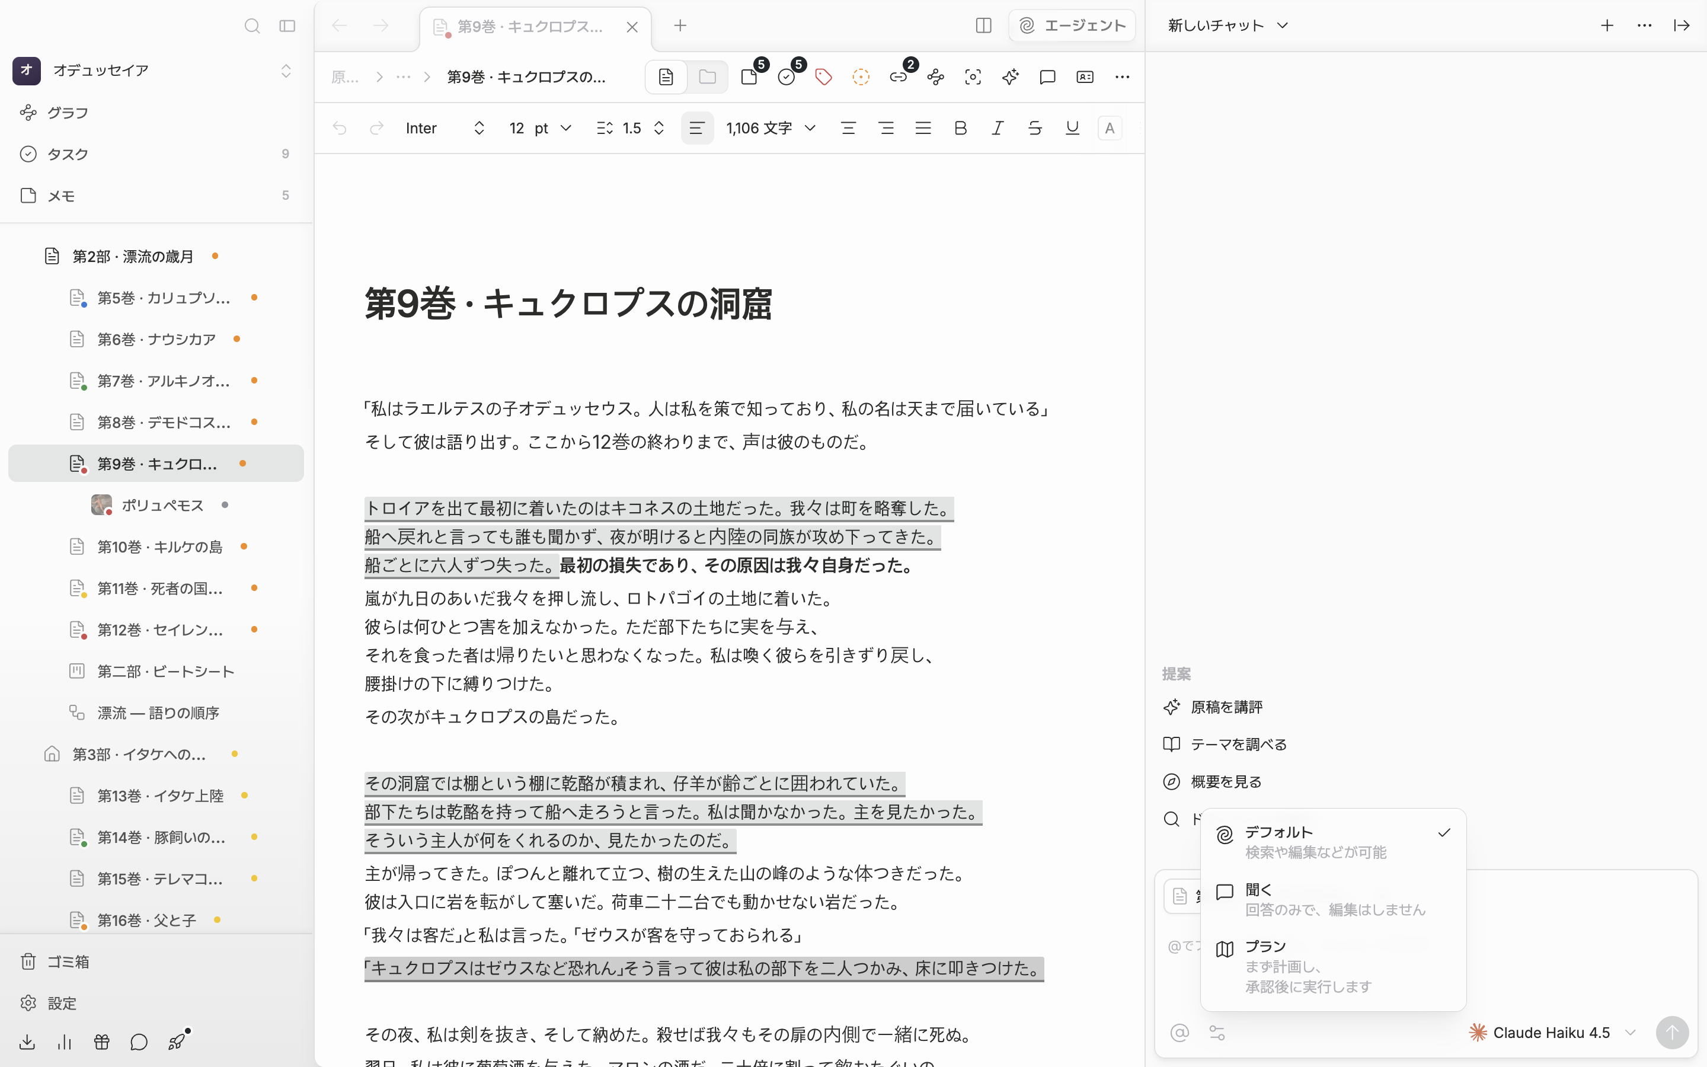This screenshot has height=1067, width=1707.
Task: Click the エージェント button
Action: [1072, 26]
